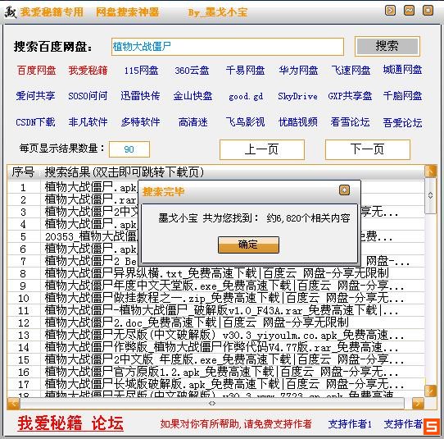Image resolution: width=444 pixels, height=439 pixels.
Task: Select 城通网盘 search source
Action: (x=403, y=70)
